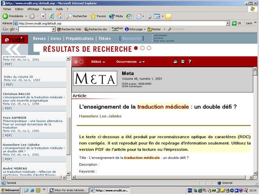Open the Favoris menu in menu bar
Screen dimensions: 259x194
pyautogui.click(x=47, y=9)
